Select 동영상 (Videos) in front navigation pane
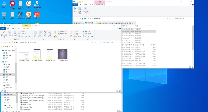208x112 pixels. tap(6, 70)
